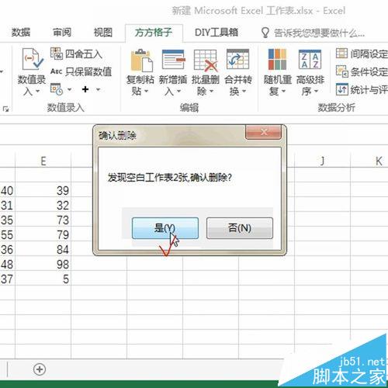Select the 方方格子 ribbon tab

[154, 33]
